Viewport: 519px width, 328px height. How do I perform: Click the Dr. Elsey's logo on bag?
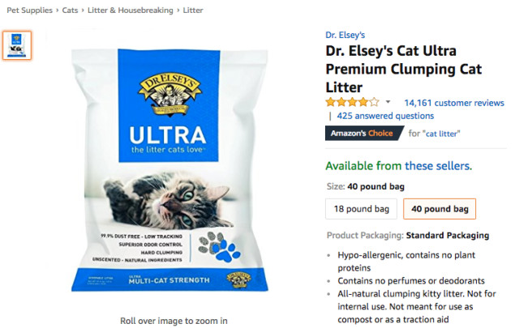click(x=169, y=95)
